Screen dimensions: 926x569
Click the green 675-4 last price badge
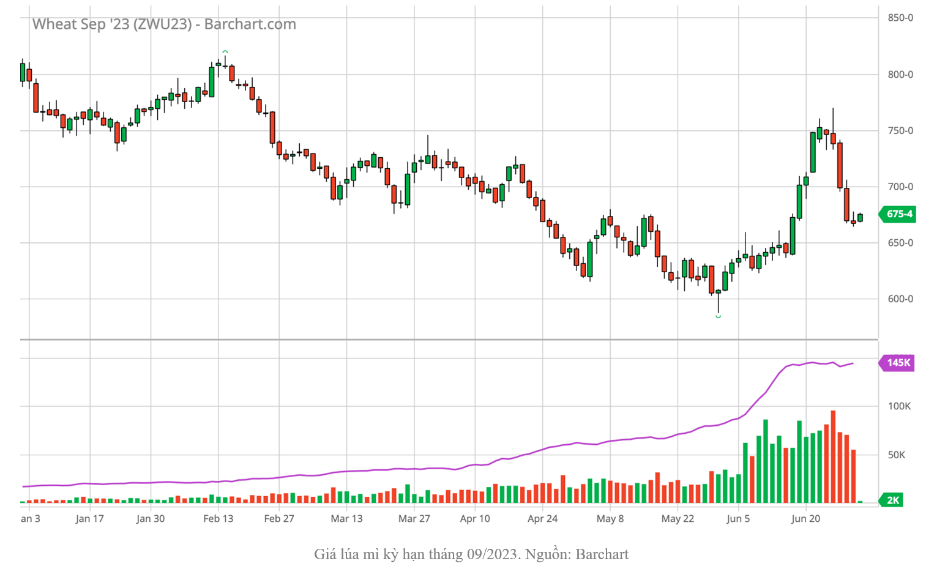pos(897,214)
